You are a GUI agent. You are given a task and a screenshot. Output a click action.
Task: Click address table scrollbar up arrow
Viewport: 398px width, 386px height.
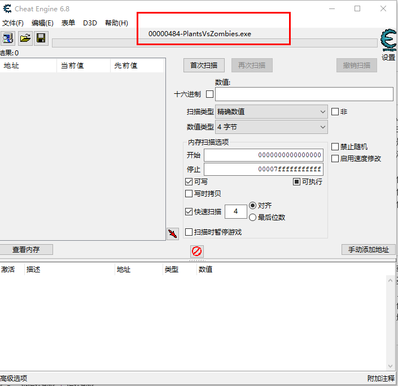(x=391, y=280)
